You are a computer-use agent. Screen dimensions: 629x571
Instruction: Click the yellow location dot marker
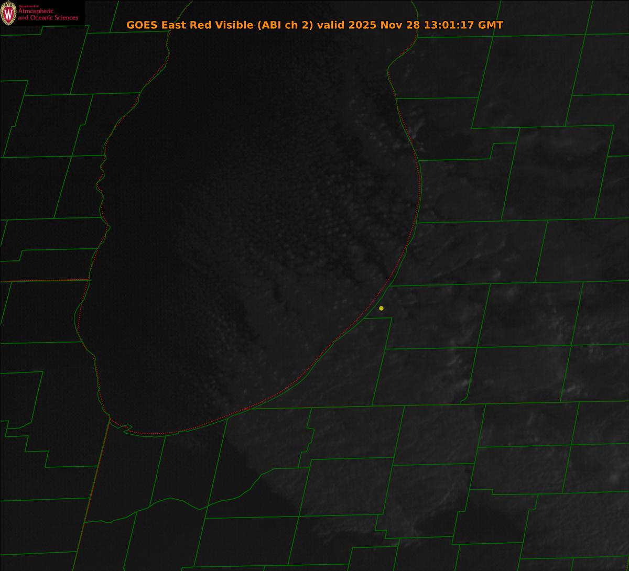pos(381,308)
